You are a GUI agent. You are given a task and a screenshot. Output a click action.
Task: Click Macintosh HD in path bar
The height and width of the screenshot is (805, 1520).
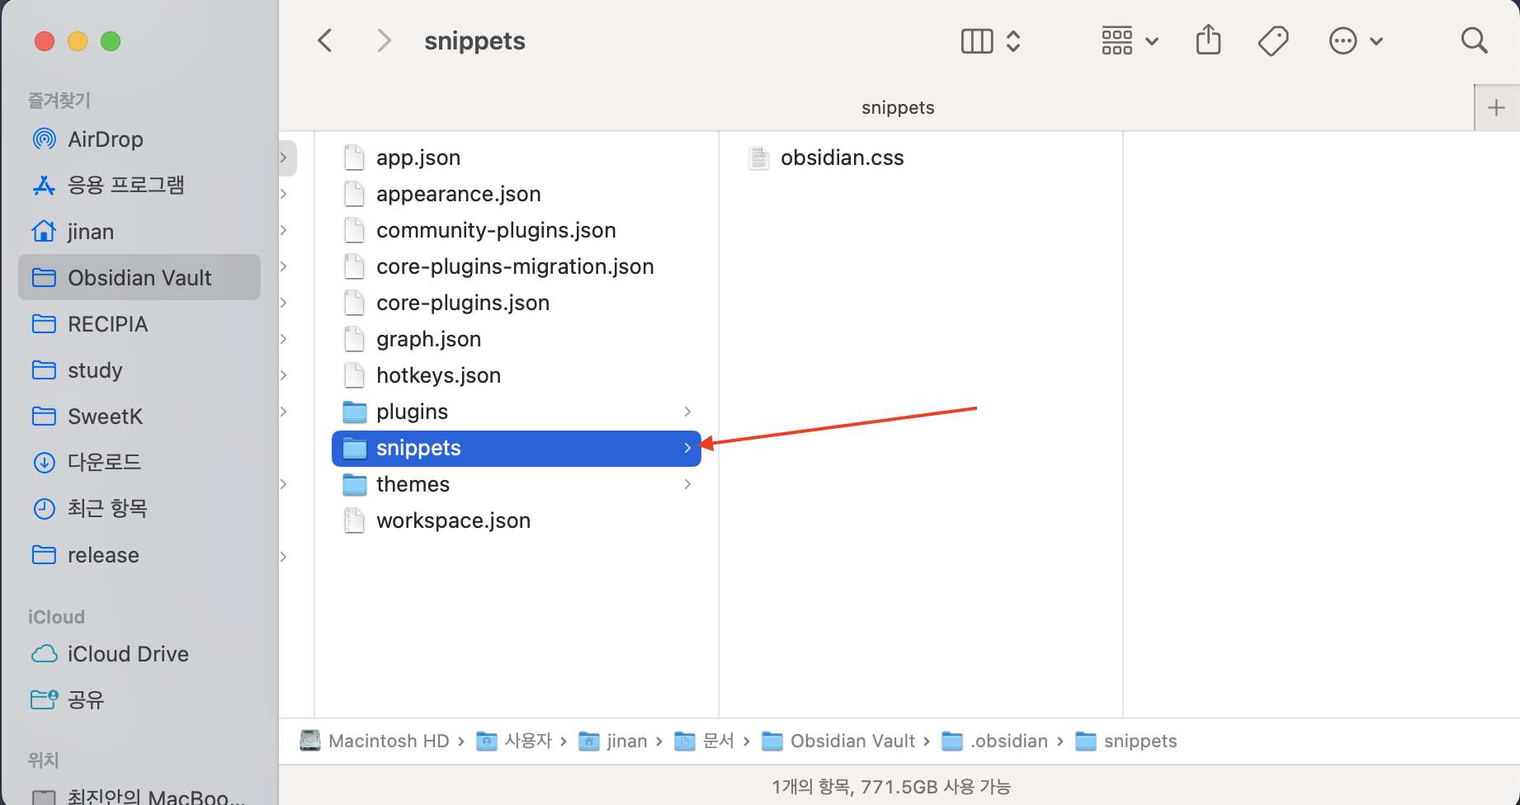click(375, 741)
